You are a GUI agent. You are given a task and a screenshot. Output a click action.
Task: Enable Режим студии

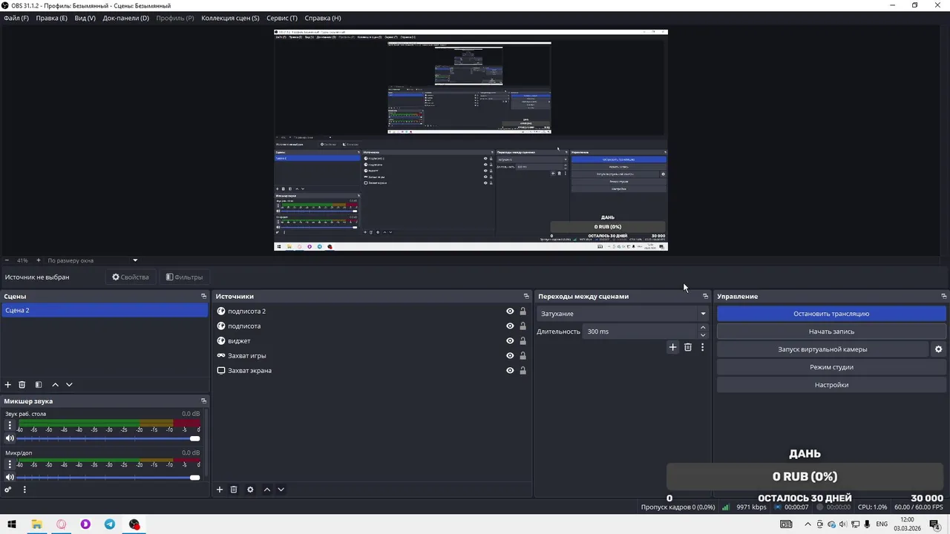[x=831, y=367]
